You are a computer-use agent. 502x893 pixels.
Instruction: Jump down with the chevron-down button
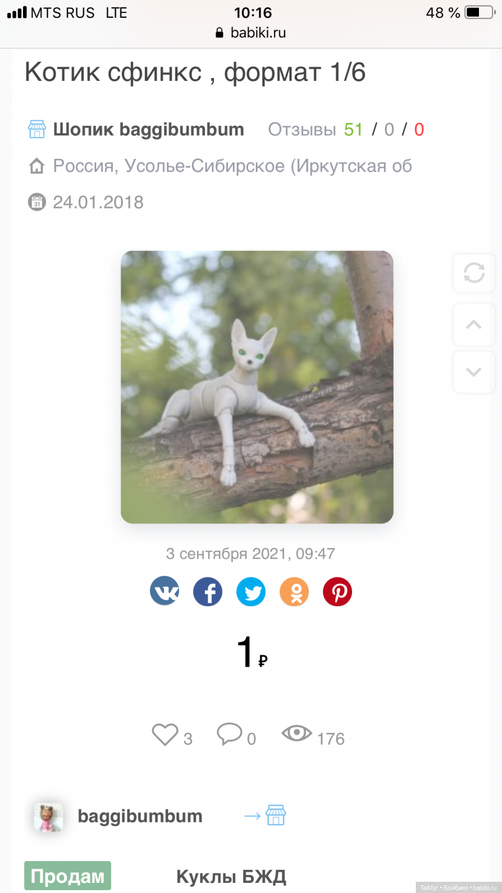click(474, 372)
